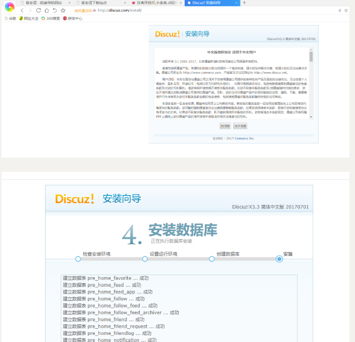Click the pre_home_friend_request log line

(113, 326)
